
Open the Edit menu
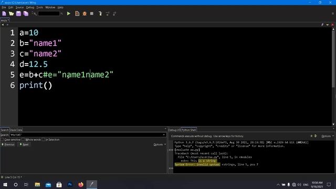[x=10, y=7]
